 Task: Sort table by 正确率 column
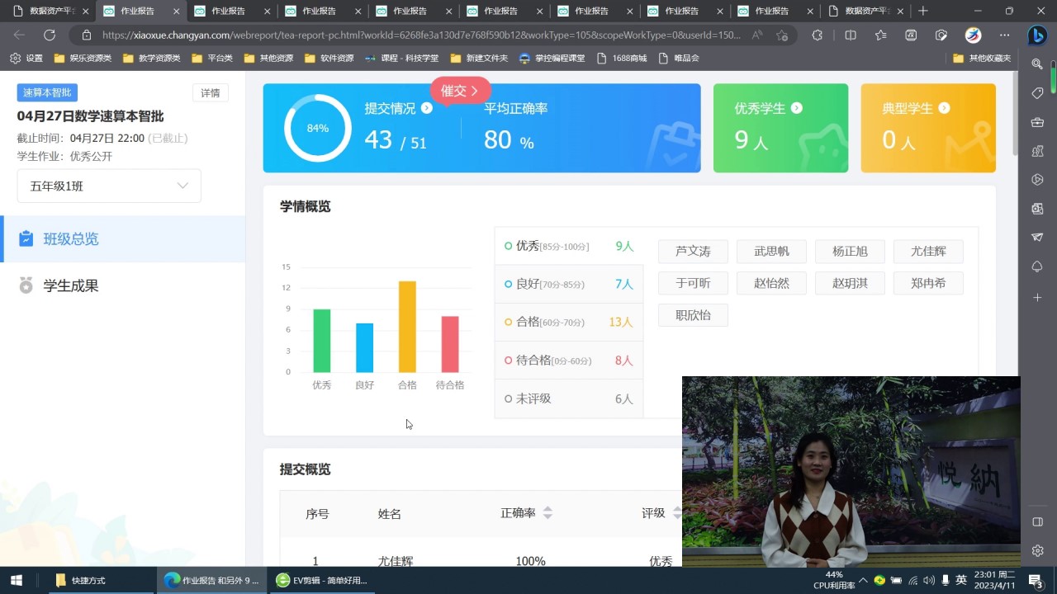tap(547, 513)
